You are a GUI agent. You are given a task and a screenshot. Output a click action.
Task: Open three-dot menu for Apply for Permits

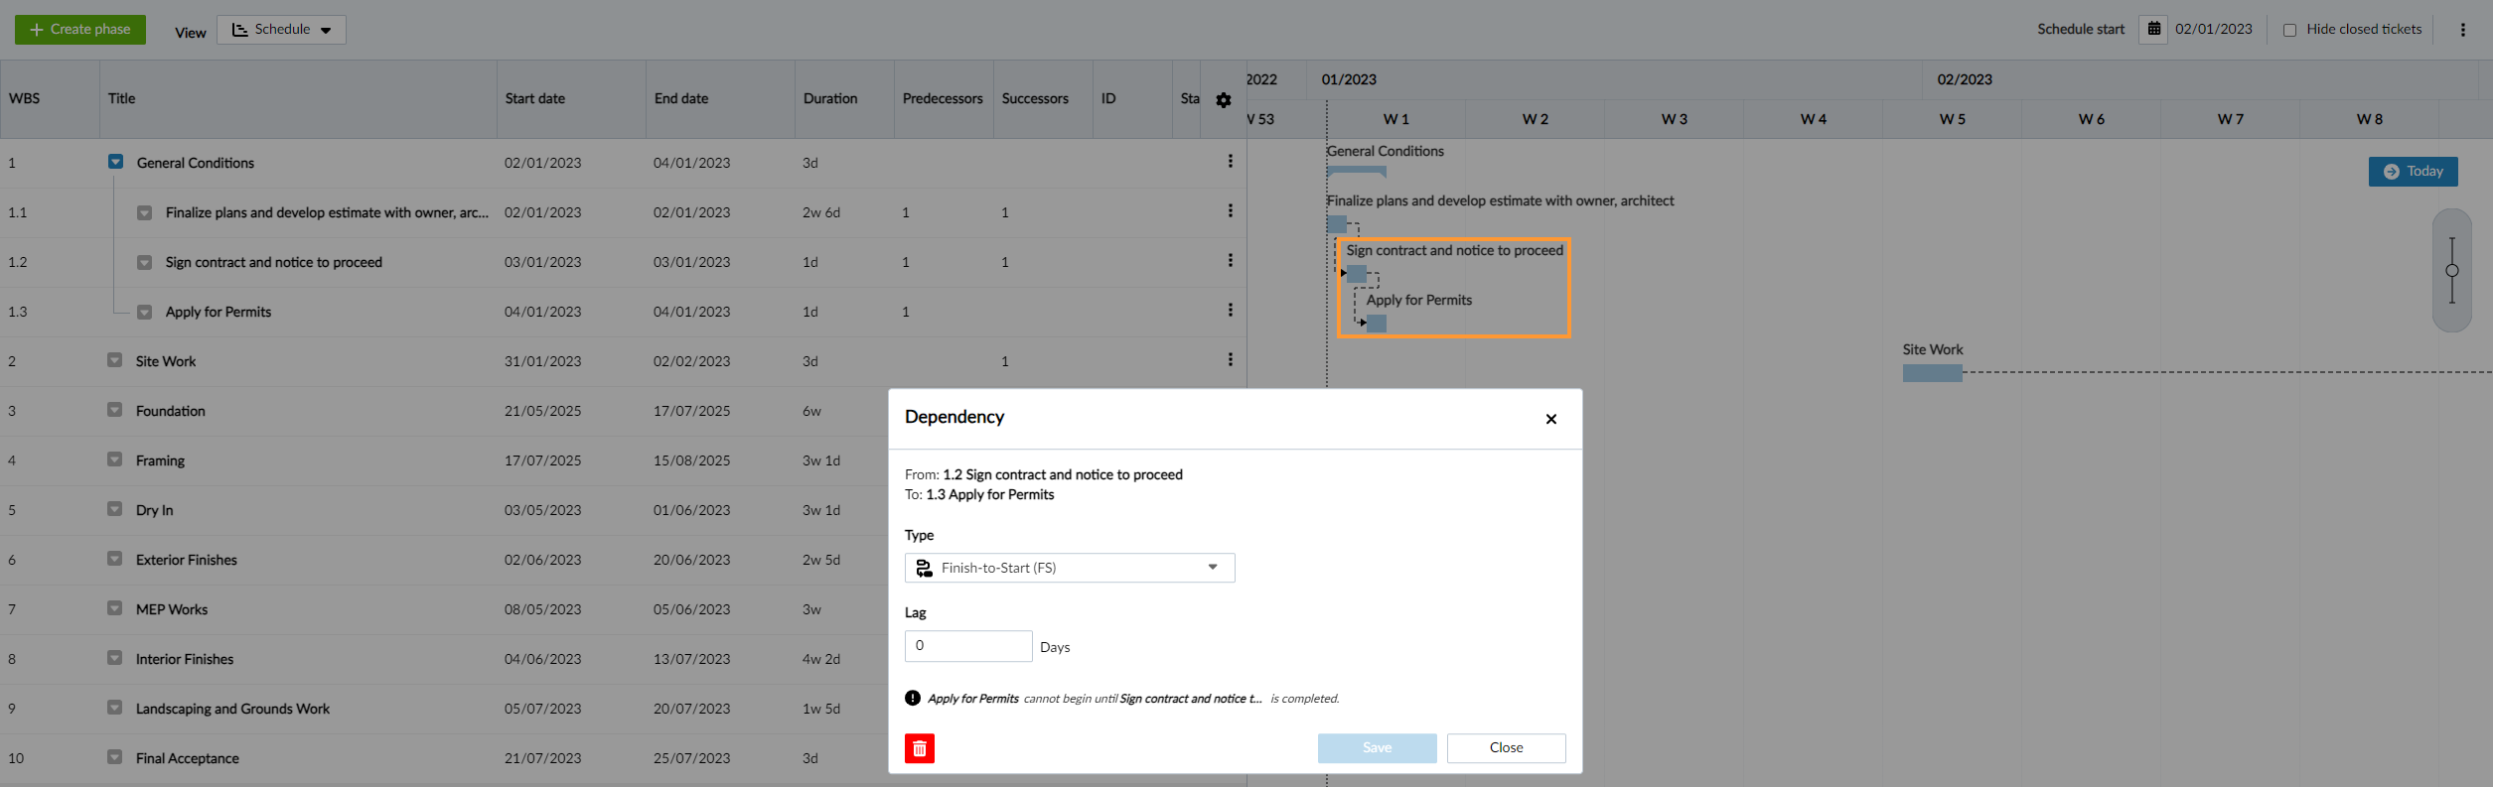(1230, 311)
